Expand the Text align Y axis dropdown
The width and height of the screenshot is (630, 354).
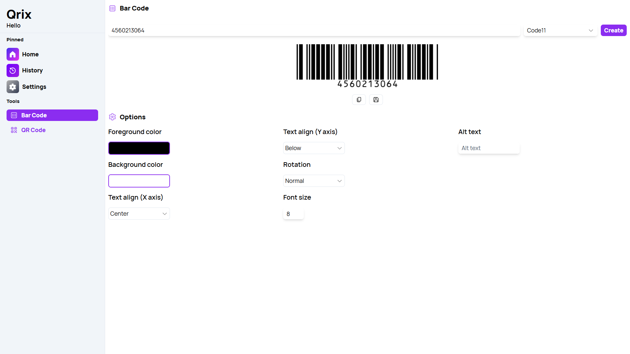point(314,148)
